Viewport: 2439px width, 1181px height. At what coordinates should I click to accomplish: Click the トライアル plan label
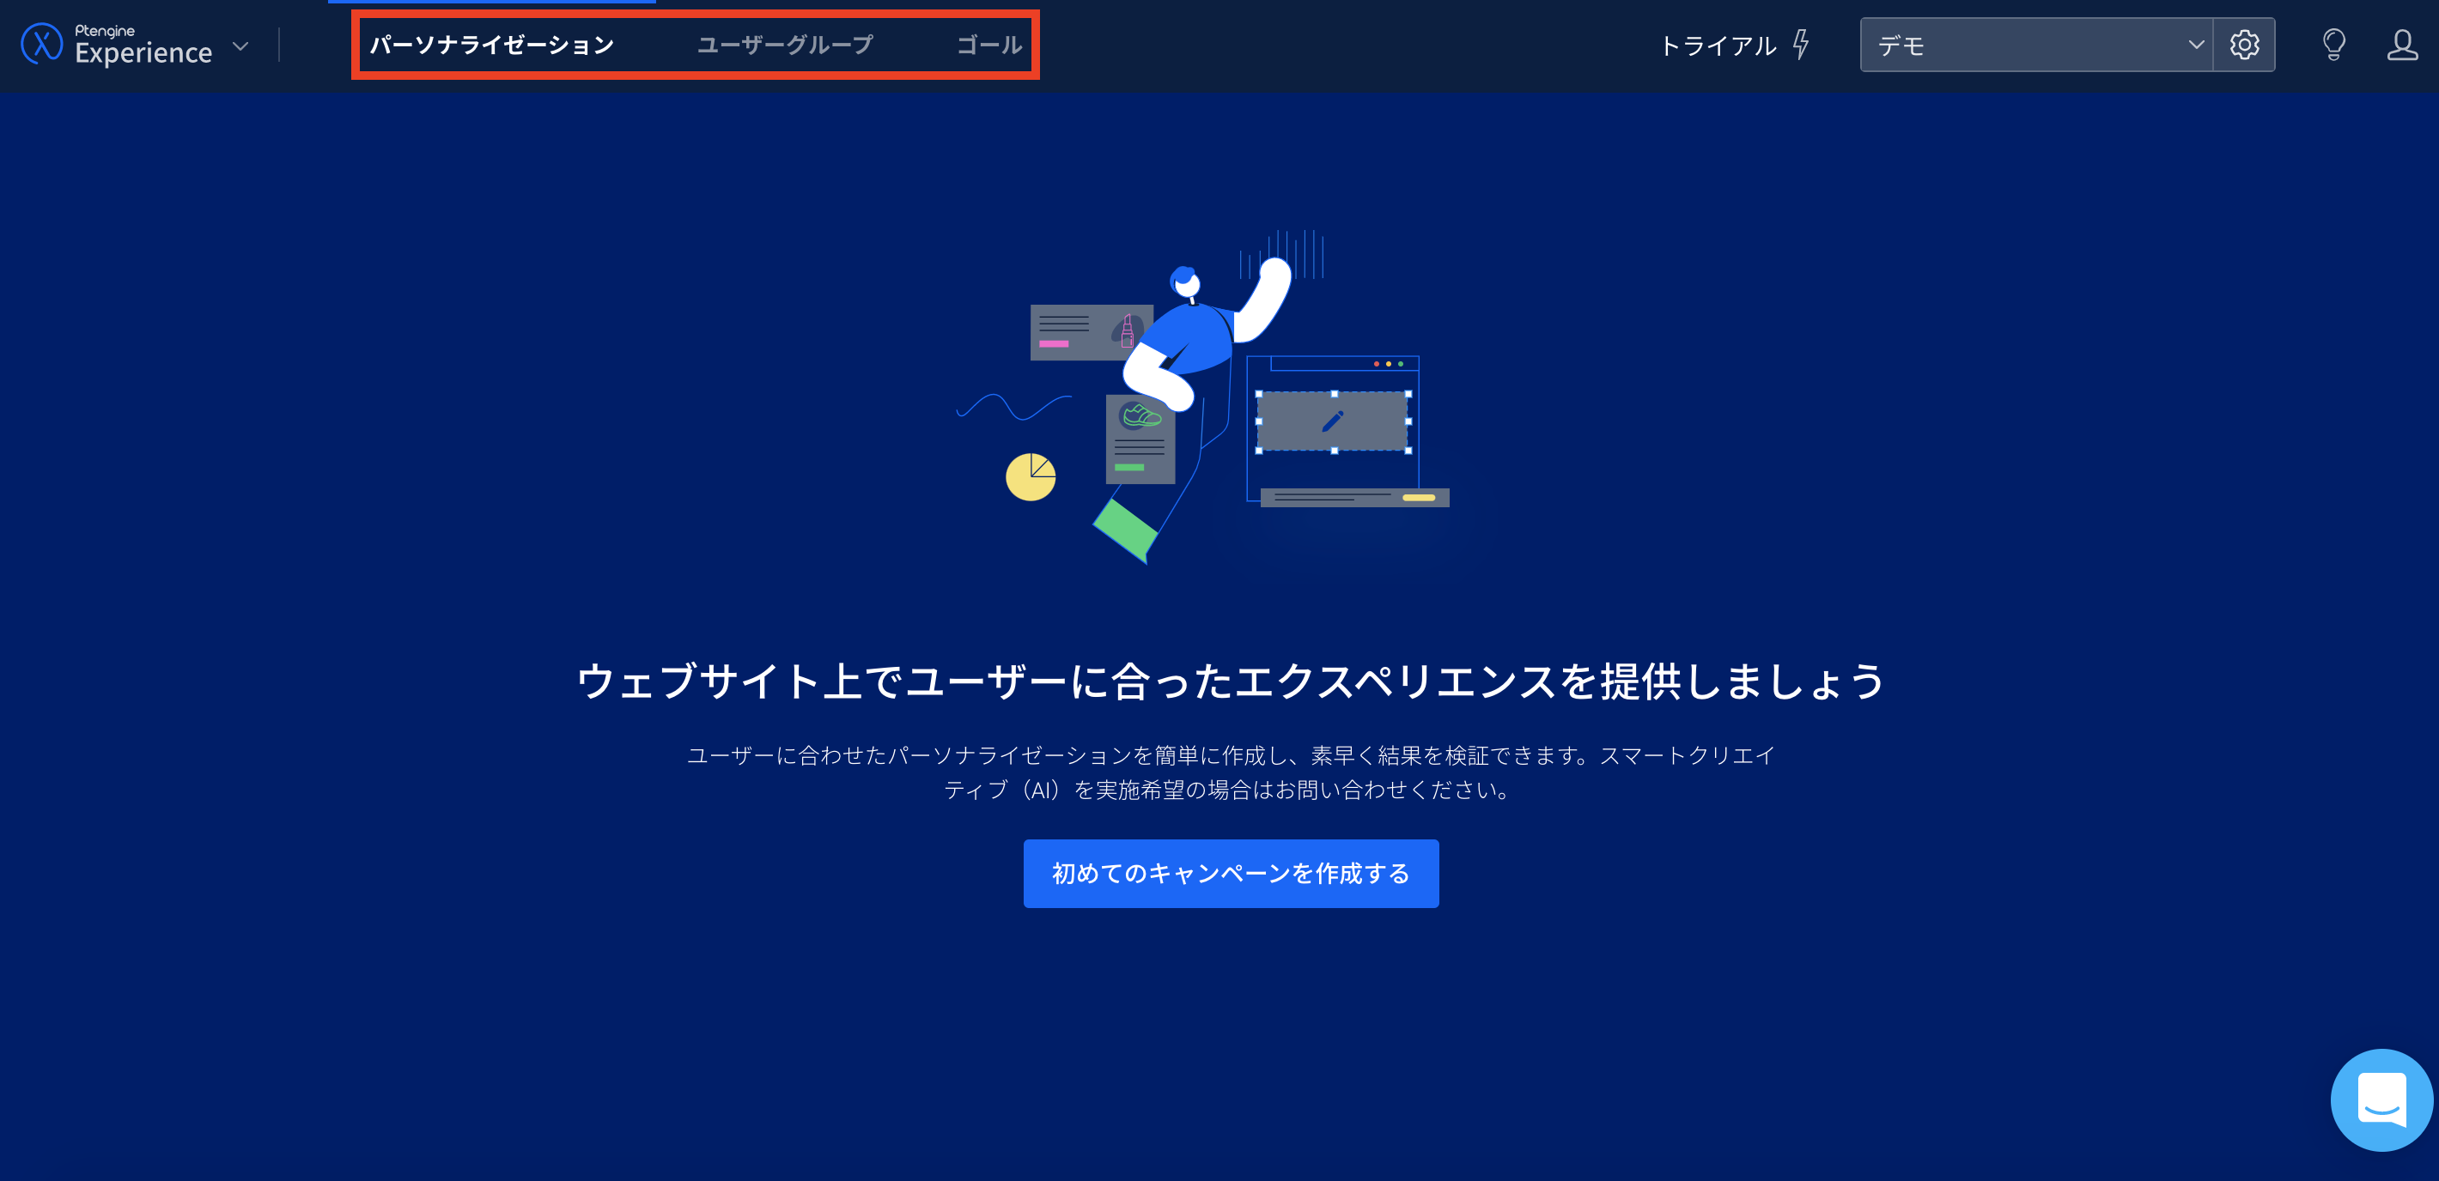[x=1718, y=45]
